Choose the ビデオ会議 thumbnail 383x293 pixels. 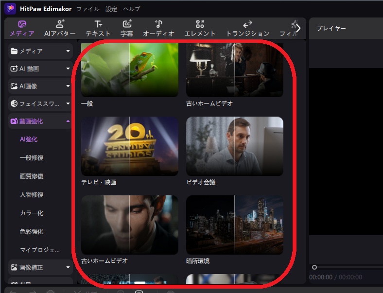pos(235,146)
